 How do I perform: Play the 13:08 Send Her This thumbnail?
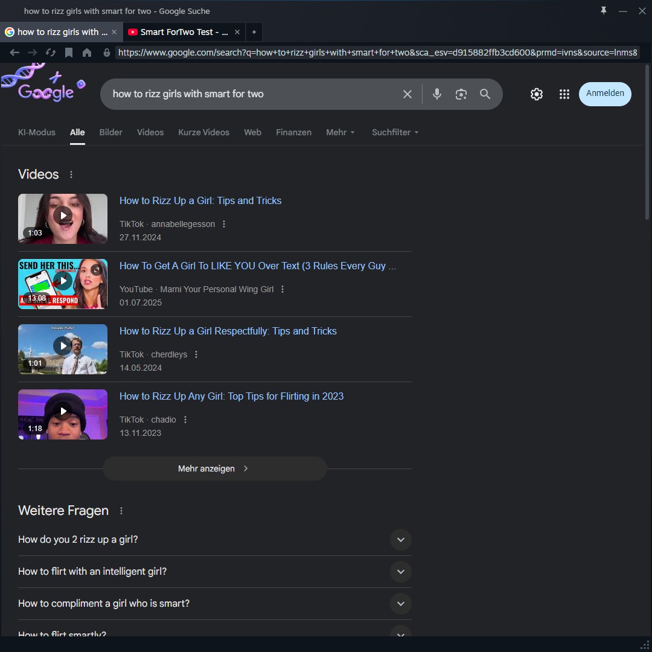[x=63, y=284]
